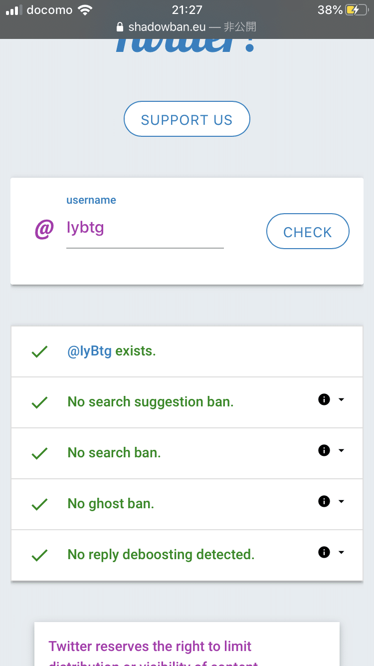Focus the username input field
The image size is (374, 666).
[x=145, y=229]
